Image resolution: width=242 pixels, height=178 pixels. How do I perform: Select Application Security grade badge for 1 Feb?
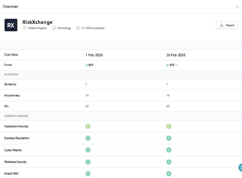[88, 126]
